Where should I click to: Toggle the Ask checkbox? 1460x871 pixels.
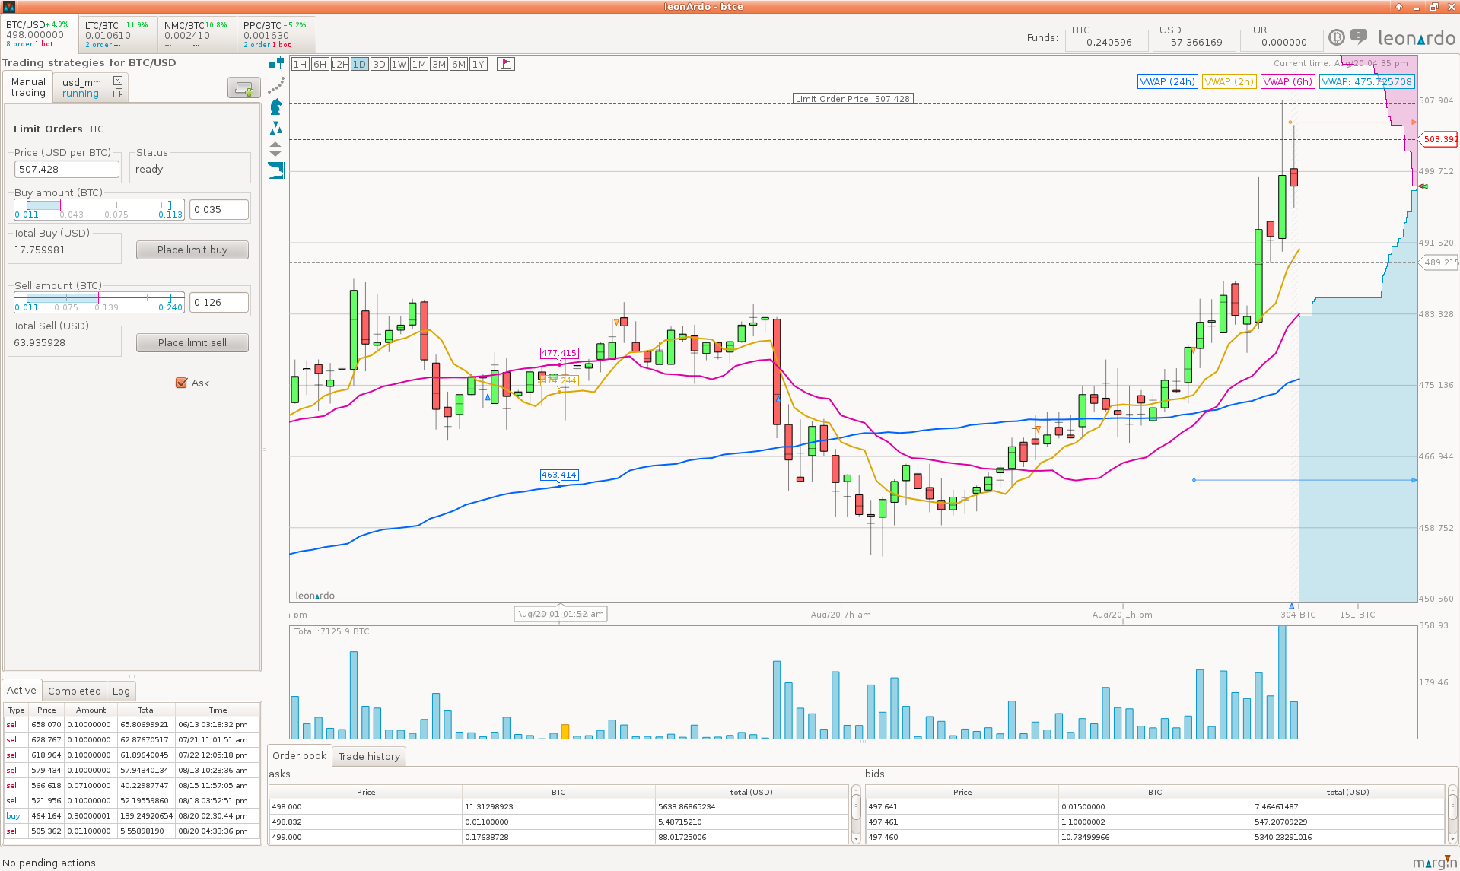click(181, 383)
